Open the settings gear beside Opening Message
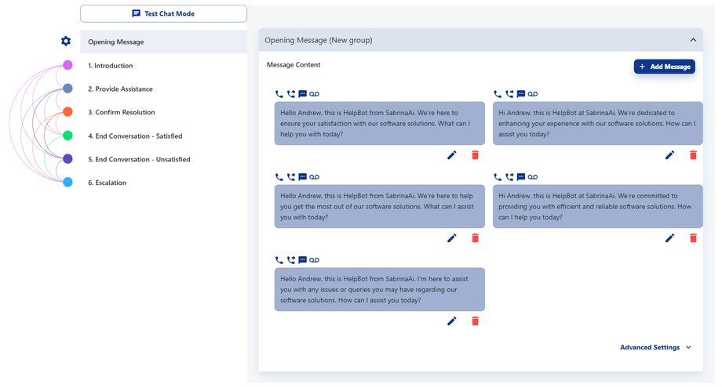The width and height of the screenshot is (722, 387). 66,42
